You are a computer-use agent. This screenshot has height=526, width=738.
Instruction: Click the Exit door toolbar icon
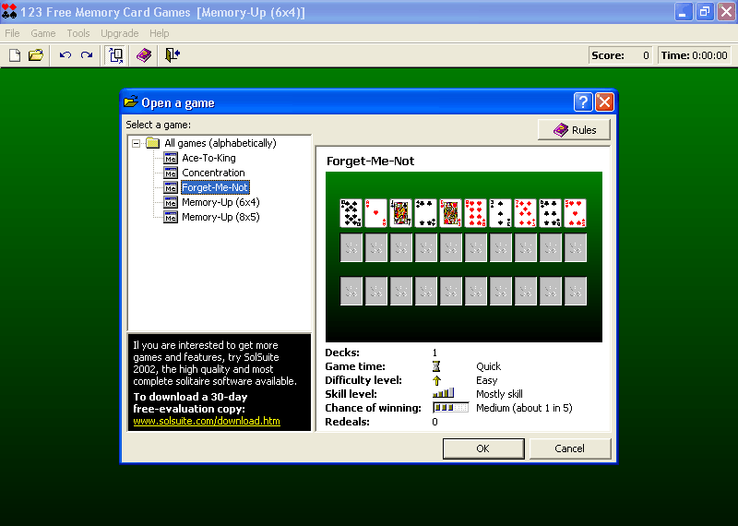pyautogui.click(x=173, y=55)
